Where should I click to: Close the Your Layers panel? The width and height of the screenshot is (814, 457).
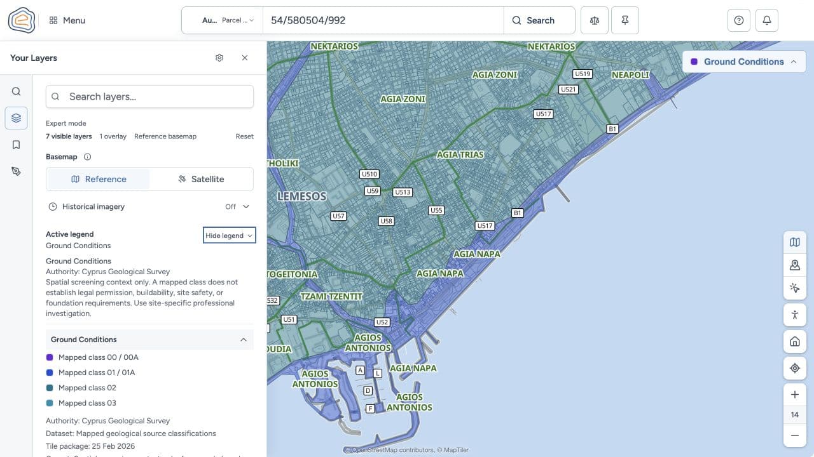pyautogui.click(x=245, y=58)
